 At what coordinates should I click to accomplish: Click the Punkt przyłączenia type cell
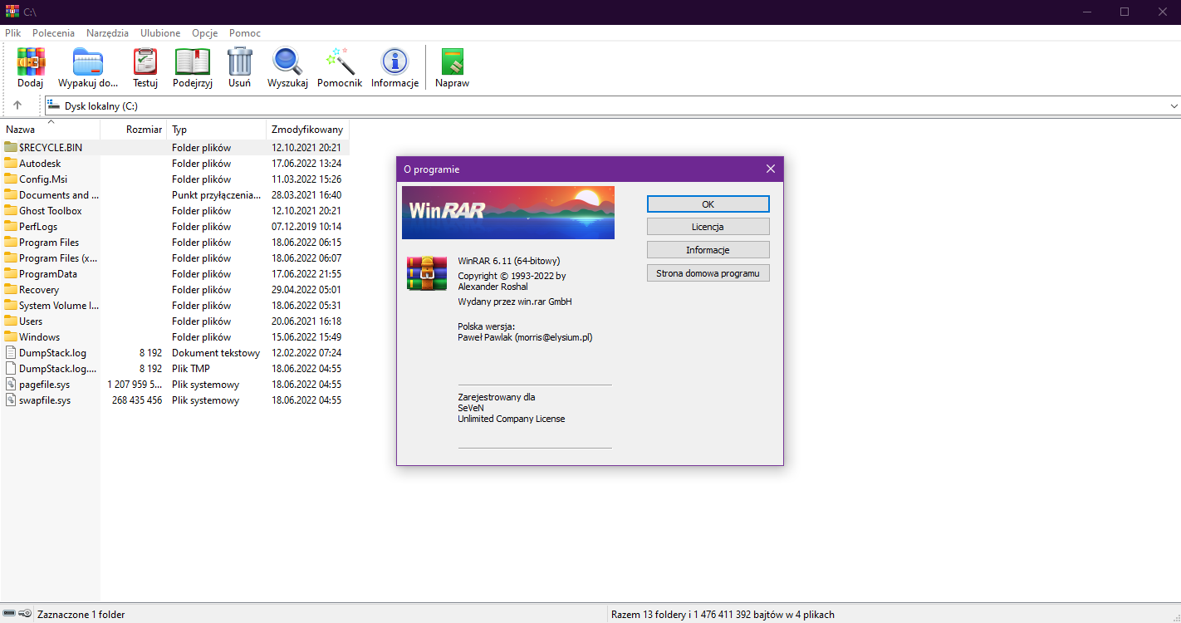217,195
